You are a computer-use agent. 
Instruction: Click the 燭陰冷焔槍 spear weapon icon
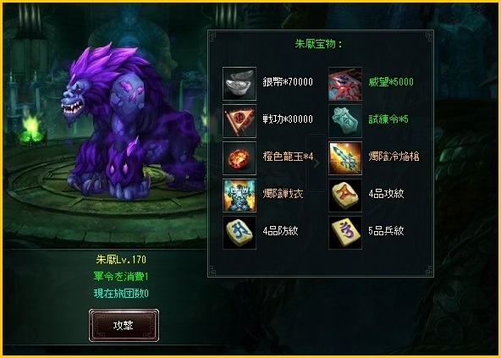click(x=345, y=158)
